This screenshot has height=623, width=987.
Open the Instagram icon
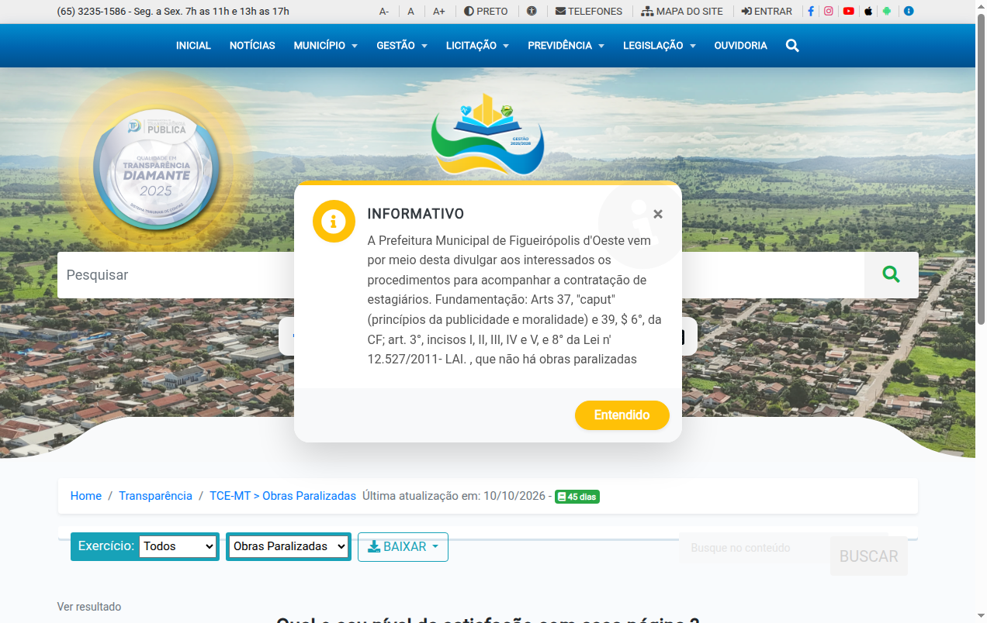(x=829, y=12)
